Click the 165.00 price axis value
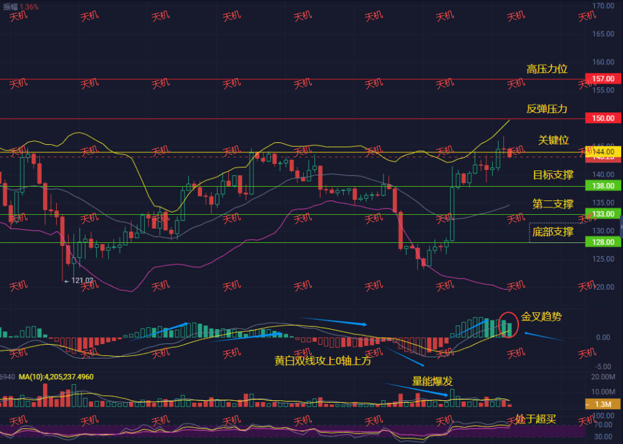 click(603, 34)
